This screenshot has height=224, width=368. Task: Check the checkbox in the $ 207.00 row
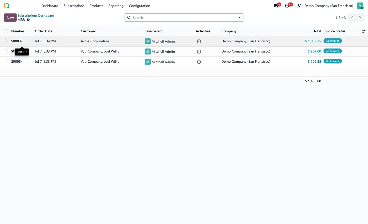click(x=6, y=51)
